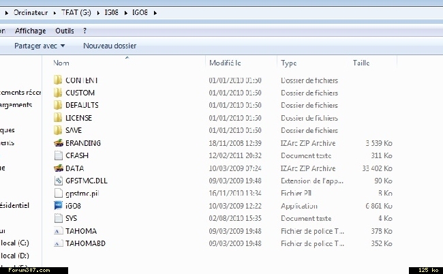Open the ? help menu
Viewport: 443px width, 274px height.
click(x=85, y=31)
